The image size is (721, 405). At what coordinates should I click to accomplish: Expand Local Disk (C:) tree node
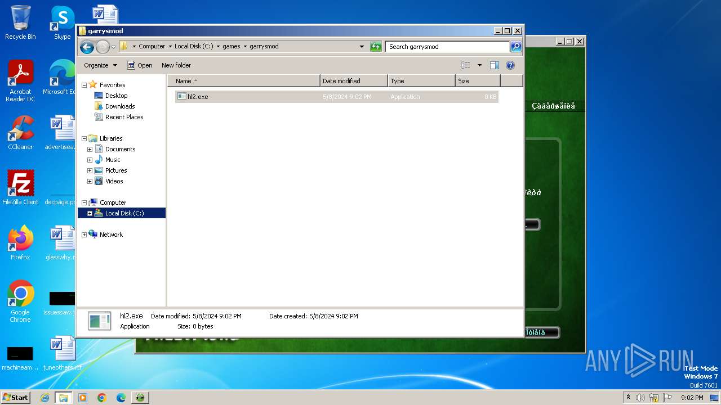tap(90, 213)
